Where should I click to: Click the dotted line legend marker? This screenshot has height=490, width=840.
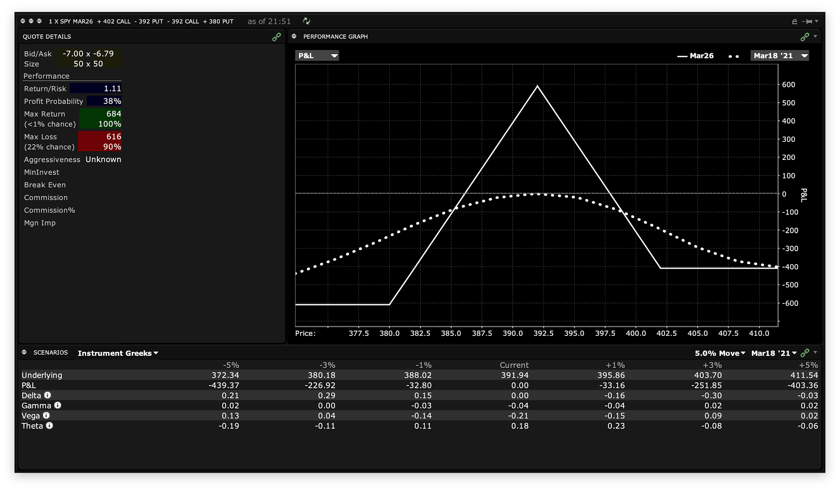point(734,56)
